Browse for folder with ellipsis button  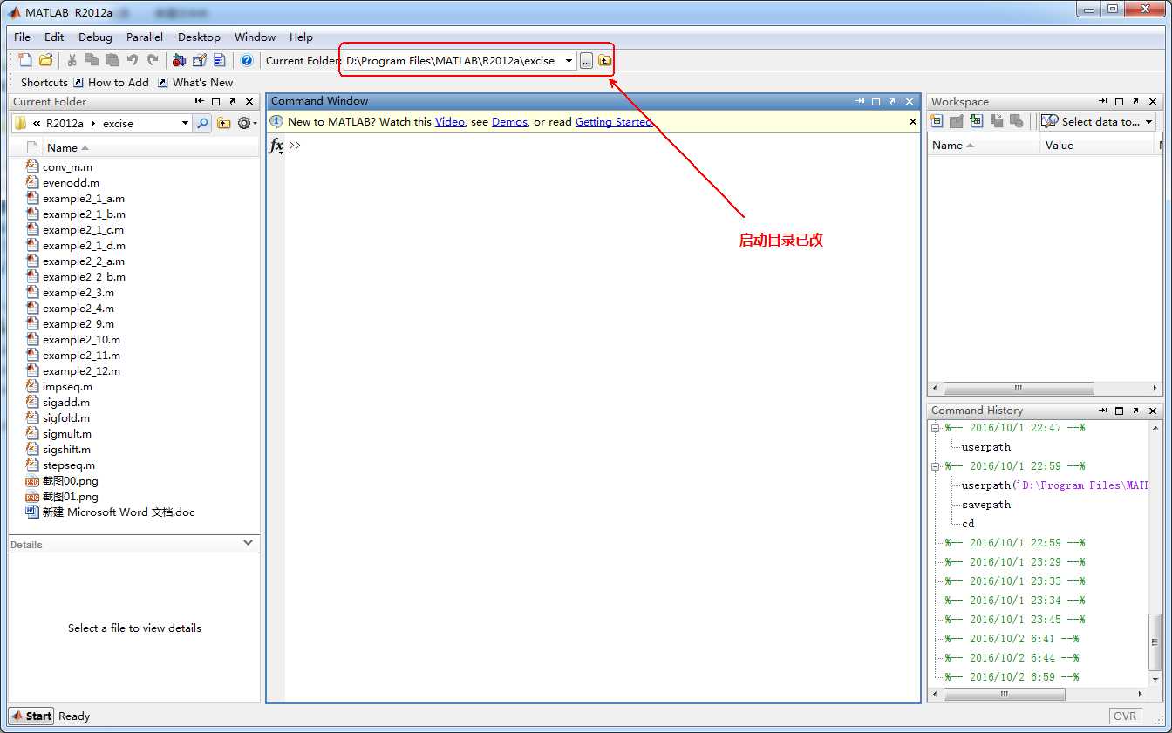tap(586, 61)
